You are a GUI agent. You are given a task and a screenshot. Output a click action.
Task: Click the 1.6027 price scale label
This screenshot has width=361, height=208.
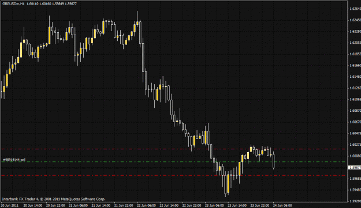tap(355, 145)
